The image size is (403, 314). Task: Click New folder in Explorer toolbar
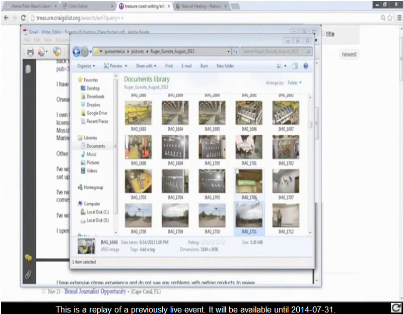click(225, 66)
